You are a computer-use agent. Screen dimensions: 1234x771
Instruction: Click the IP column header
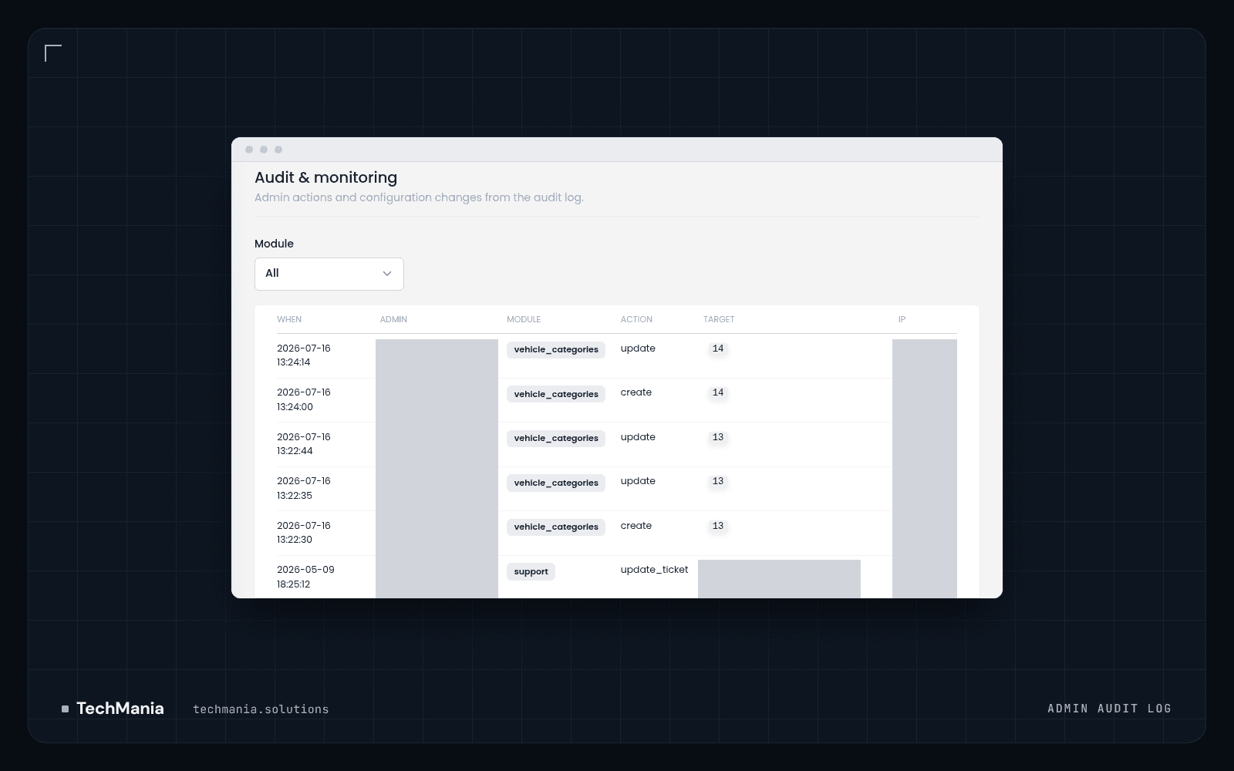pos(902,319)
